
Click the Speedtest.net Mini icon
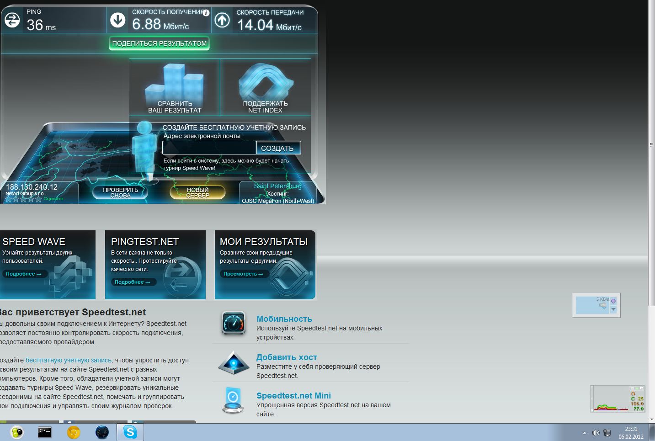point(233,400)
